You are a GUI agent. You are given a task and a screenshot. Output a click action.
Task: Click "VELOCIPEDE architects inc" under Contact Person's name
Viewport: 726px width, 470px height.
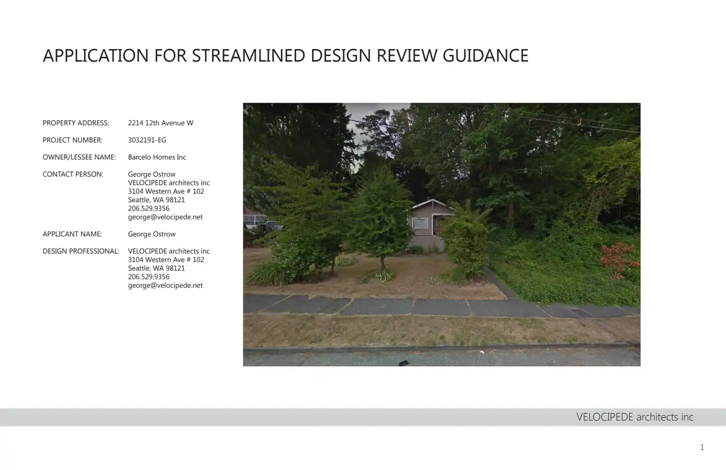pos(169,183)
